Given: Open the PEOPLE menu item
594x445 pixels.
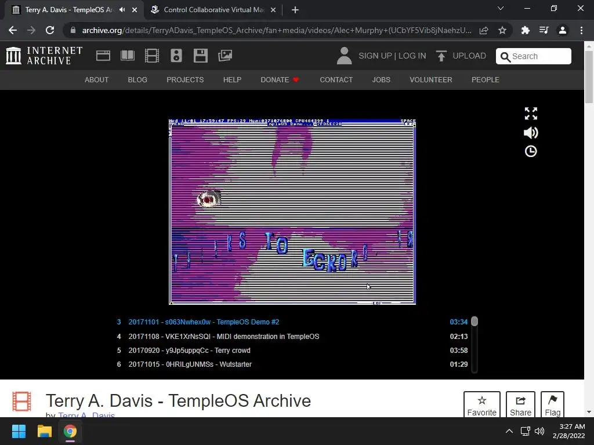Looking at the screenshot, I should 486,80.
